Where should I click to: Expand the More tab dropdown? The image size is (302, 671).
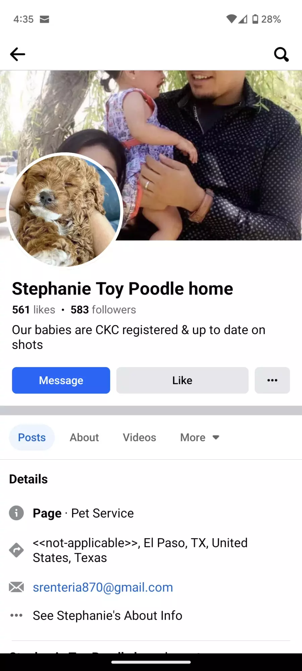[x=200, y=437]
